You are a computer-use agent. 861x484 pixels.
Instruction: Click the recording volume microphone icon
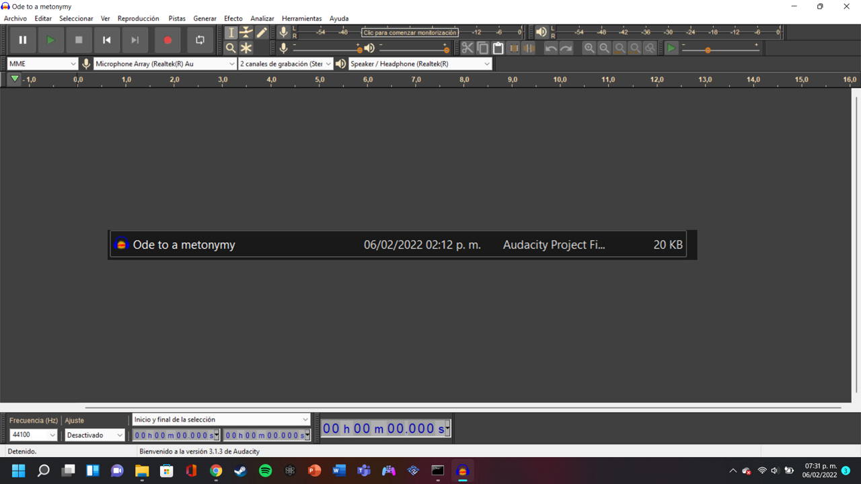pos(284,48)
